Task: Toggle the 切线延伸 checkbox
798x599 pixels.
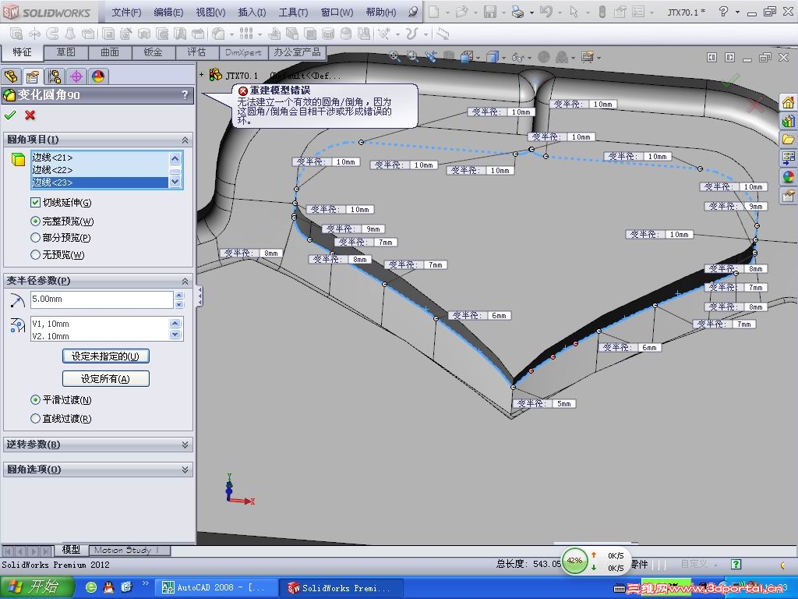Action: tap(35, 202)
